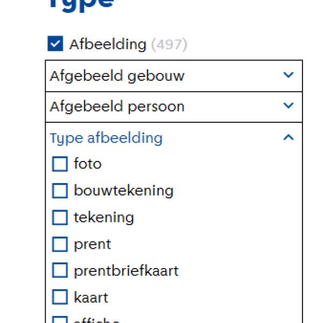Expand the Afgebeeld gebouw filter
This screenshot has width=323, height=323.
pos(117,76)
